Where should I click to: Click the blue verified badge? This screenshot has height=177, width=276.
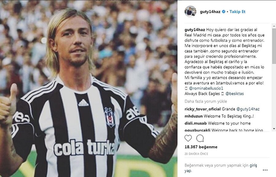pos(224,12)
